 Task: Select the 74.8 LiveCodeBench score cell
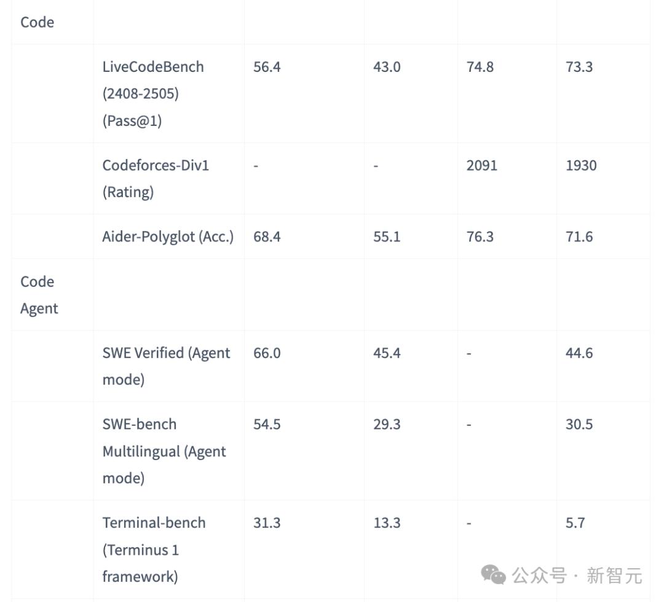point(480,67)
